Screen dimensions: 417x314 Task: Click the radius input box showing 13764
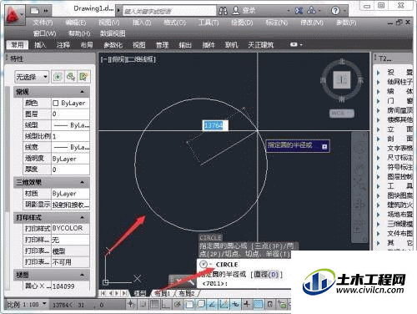pyautogui.click(x=215, y=125)
